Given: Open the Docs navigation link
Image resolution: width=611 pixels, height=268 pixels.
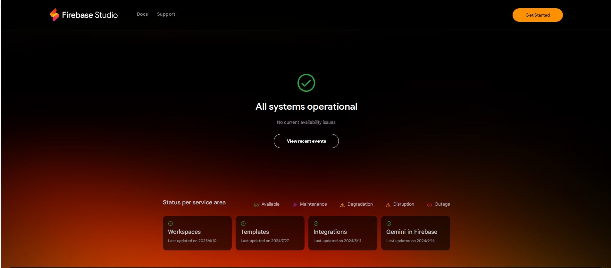Looking at the screenshot, I should click(x=142, y=14).
